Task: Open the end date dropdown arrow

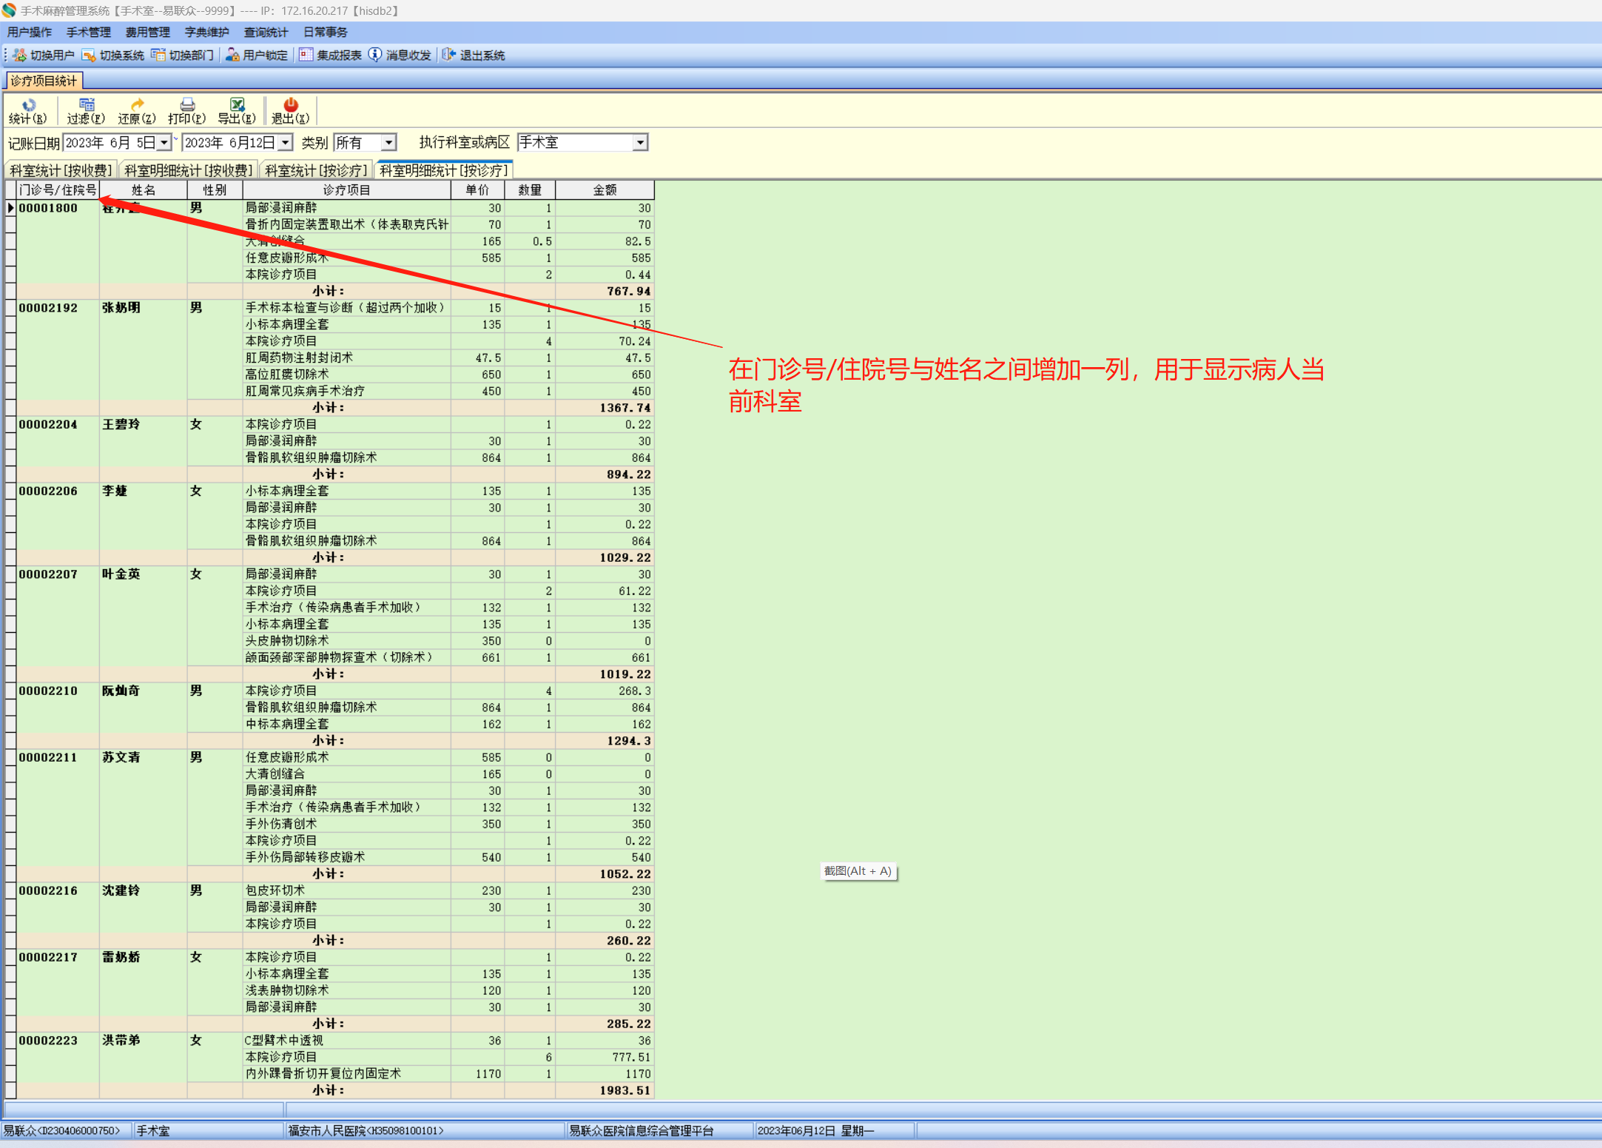Action: pyautogui.click(x=285, y=143)
